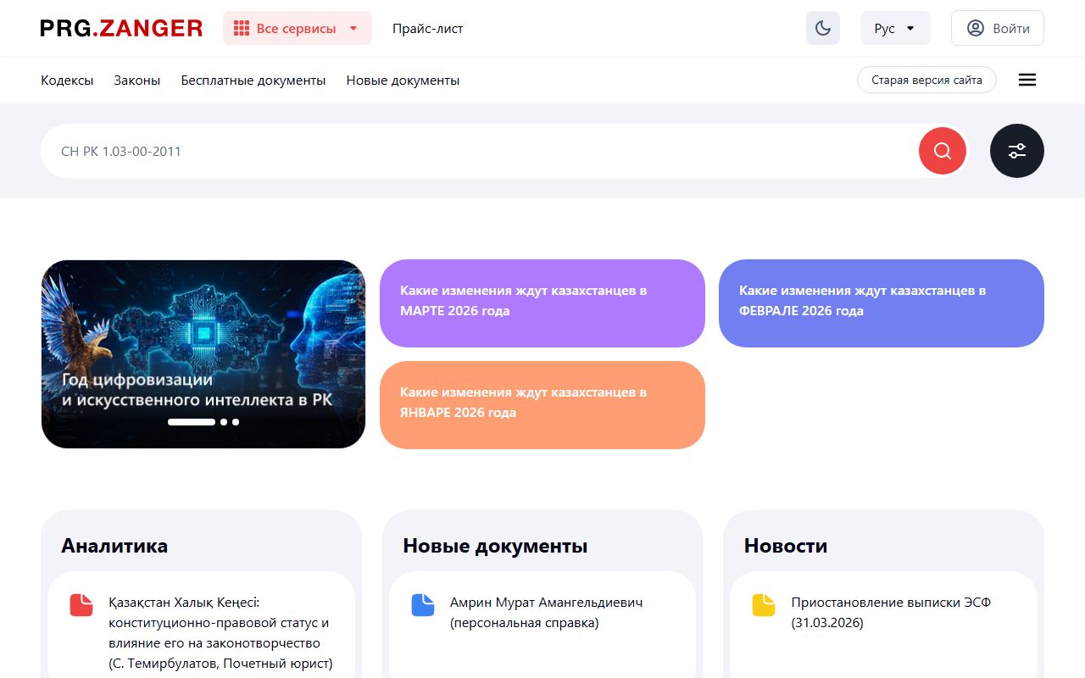
Task: Expand the Рус language selector
Action: [x=895, y=27]
